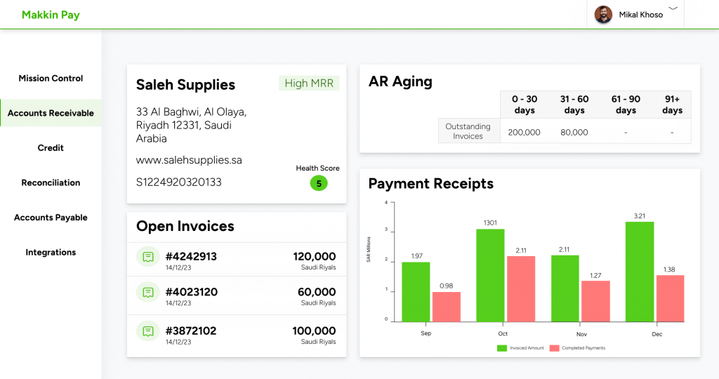Click the invoice icon beside #4242913
Image resolution: width=719 pixels, height=379 pixels.
click(x=148, y=257)
